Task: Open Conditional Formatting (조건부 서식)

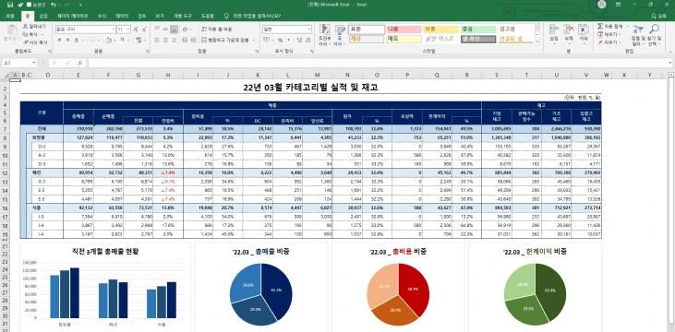Action: click(325, 35)
